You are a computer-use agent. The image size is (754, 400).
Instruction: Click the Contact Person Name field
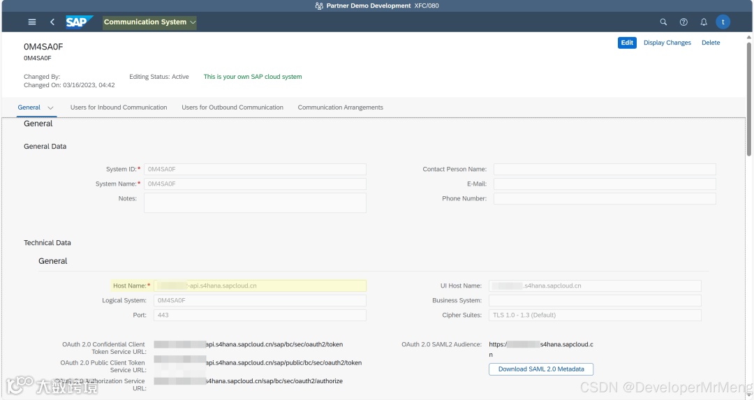point(605,169)
